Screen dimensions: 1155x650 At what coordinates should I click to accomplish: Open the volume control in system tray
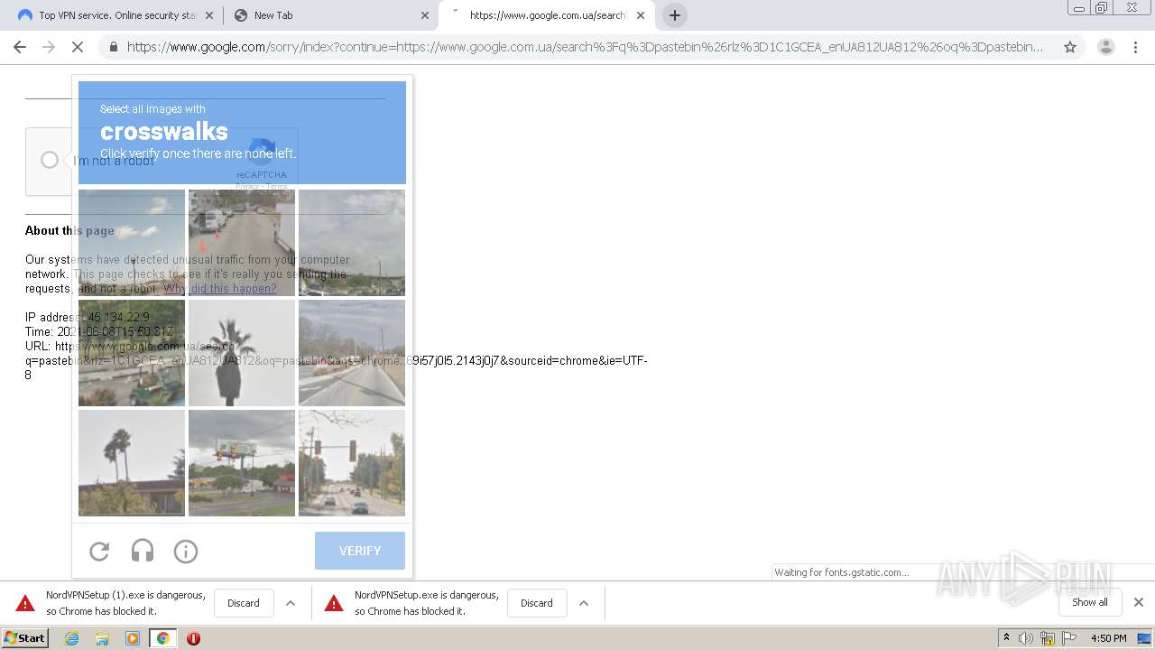pyautogui.click(x=1026, y=638)
